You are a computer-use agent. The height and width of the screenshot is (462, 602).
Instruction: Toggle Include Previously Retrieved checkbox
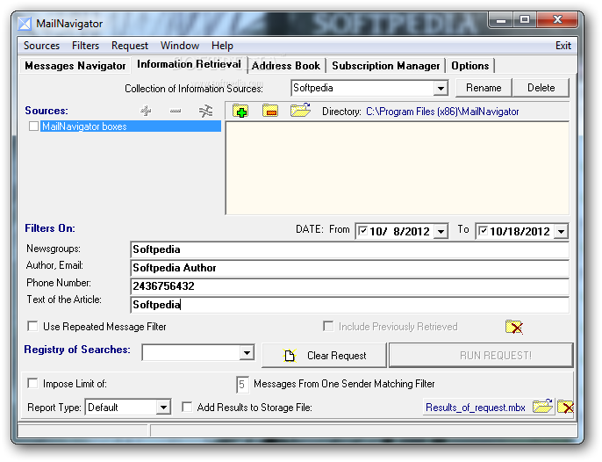(x=328, y=327)
